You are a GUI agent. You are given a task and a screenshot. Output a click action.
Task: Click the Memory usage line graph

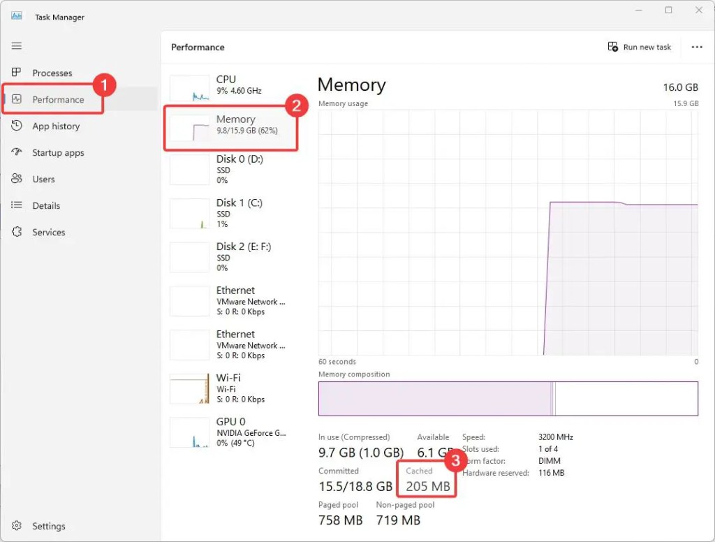[508, 233]
